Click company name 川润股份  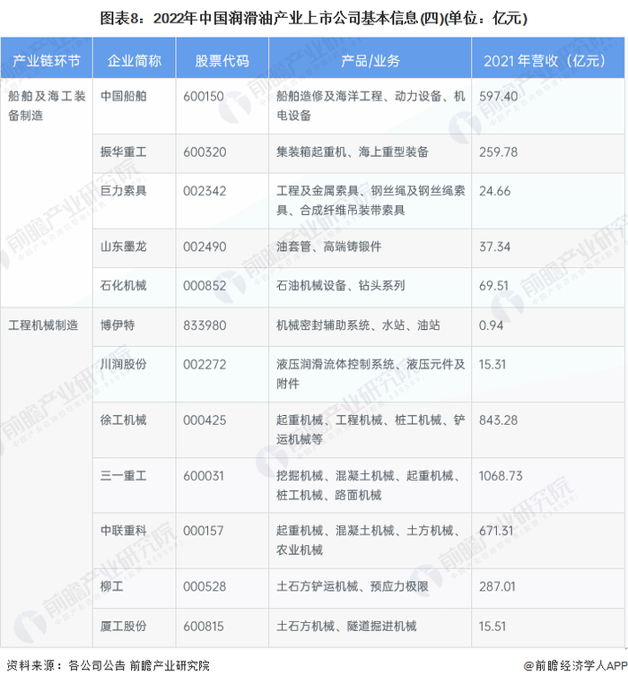[124, 364]
